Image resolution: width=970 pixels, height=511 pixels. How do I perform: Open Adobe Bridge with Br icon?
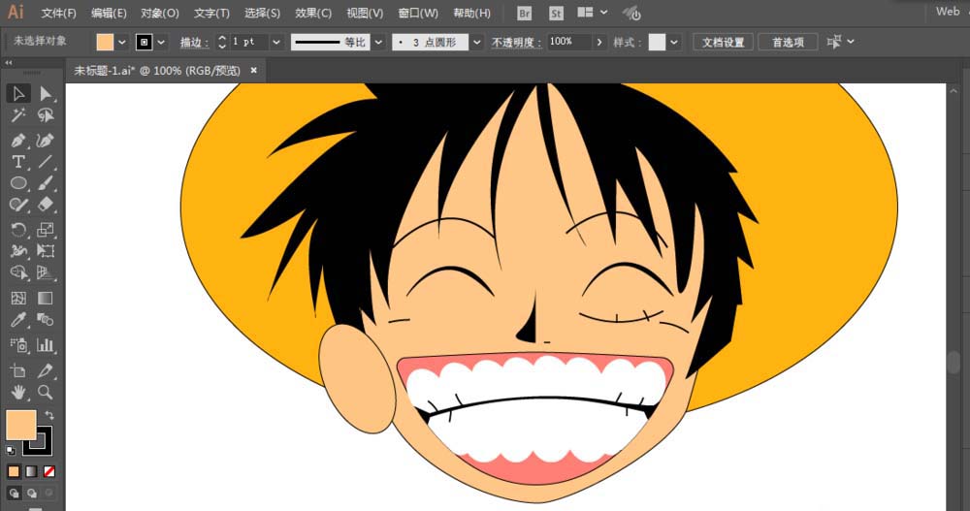pyautogui.click(x=524, y=13)
